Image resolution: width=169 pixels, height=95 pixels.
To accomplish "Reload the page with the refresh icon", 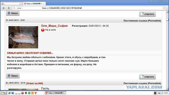I will [14, 8].
